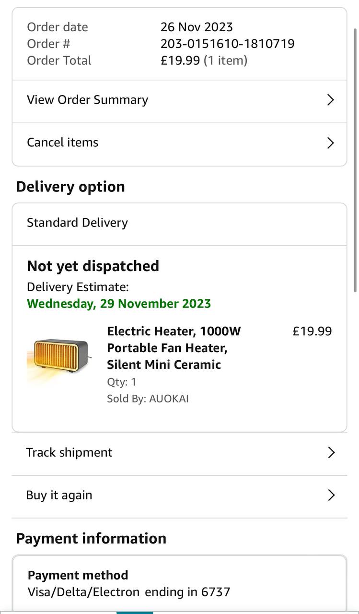Open Track shipment
359x614 pixels.
tap(69, 452)
